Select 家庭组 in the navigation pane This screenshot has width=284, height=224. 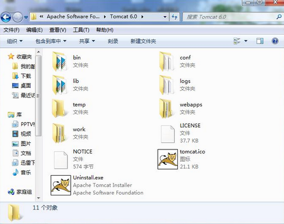(24, 192)
